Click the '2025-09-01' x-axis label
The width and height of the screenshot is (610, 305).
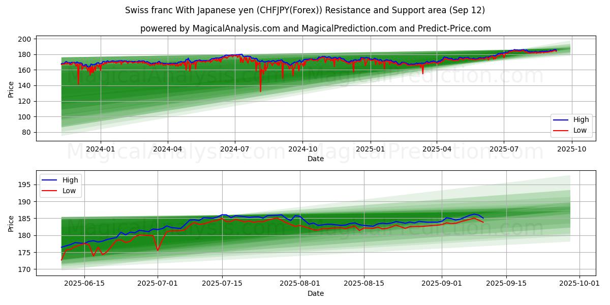(442, 284)
